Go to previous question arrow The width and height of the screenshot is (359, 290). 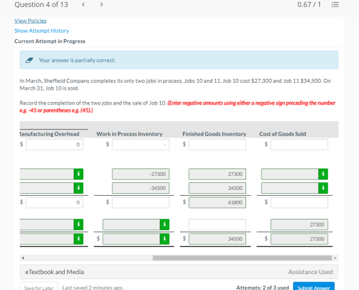coord(83,4)
